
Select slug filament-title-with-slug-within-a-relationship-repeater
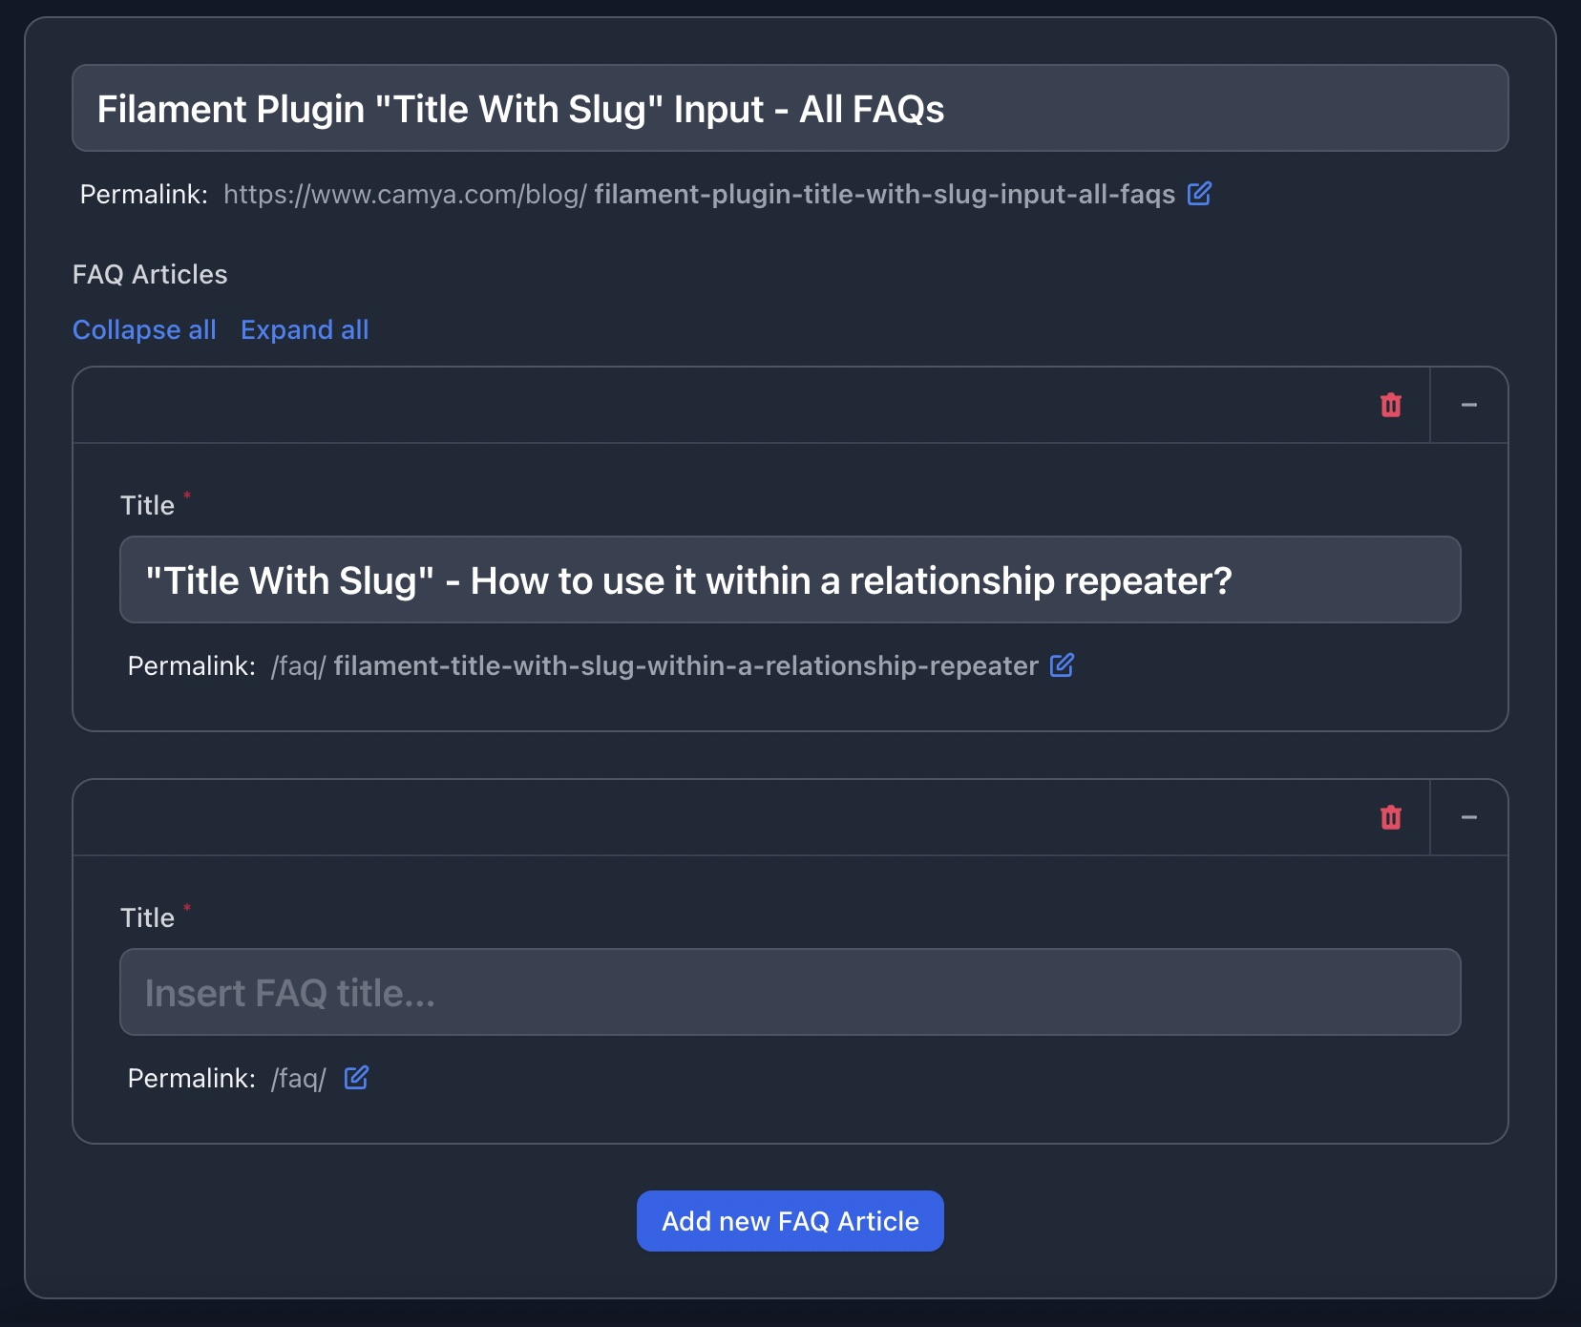pyautogui.click(x=685, y=665)
